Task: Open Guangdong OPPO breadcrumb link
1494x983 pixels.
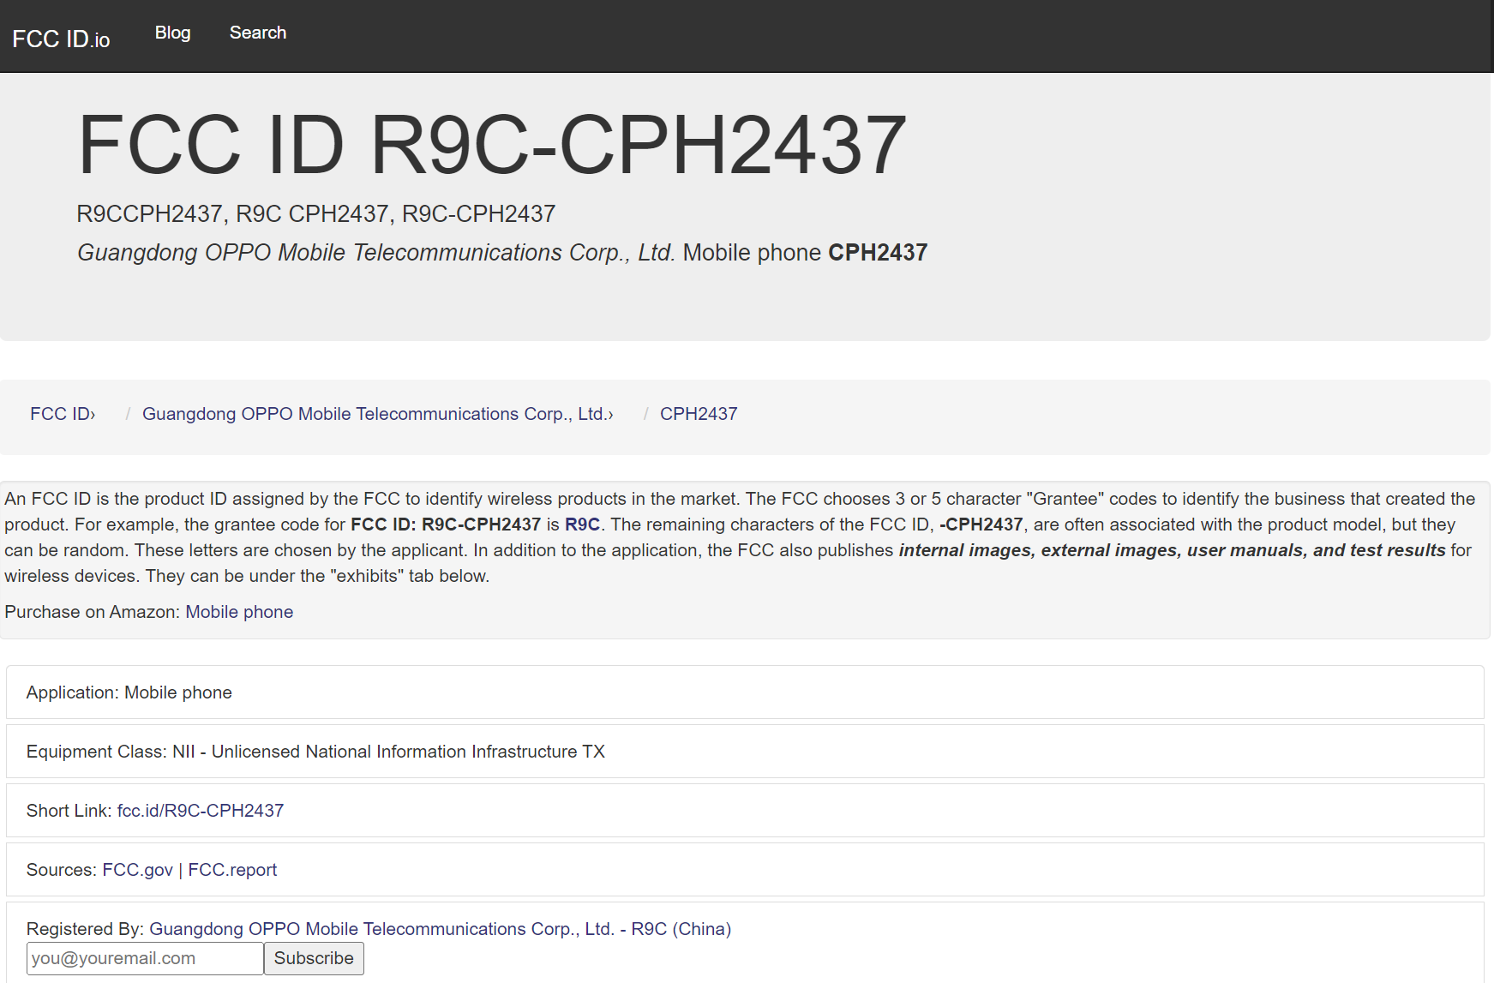Action: pos(378,414)
